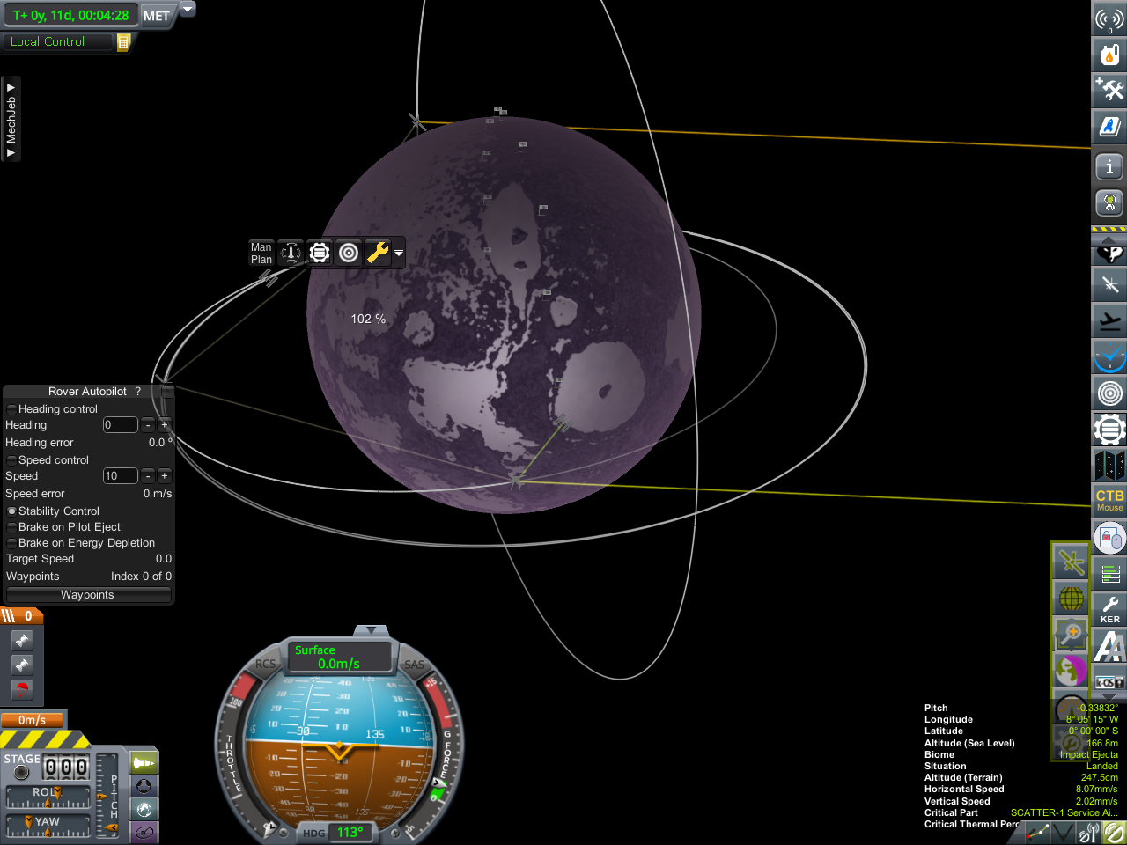Open the Kerbal crew portrait button
The width and height of the screenshot is (1127, 845).
tap(1109, 202)
